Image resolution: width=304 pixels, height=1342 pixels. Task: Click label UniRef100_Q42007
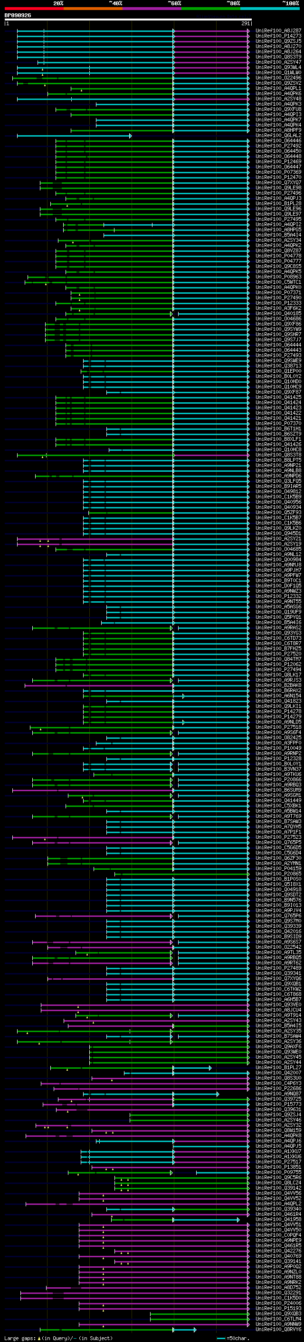click(278, 1073)
